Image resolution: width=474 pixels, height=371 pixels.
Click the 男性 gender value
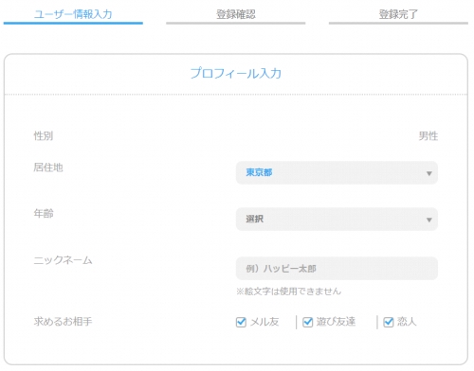coord(428,136)
